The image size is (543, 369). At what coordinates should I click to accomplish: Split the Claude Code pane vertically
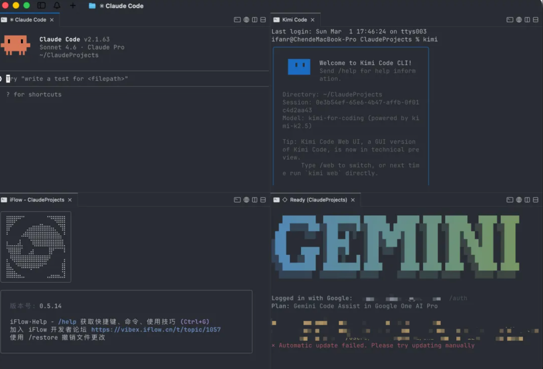(255, 19)
